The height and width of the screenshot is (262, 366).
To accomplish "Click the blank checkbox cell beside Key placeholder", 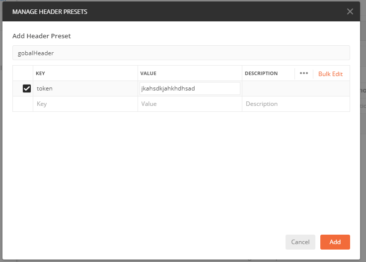I will (x=23, y=104).
